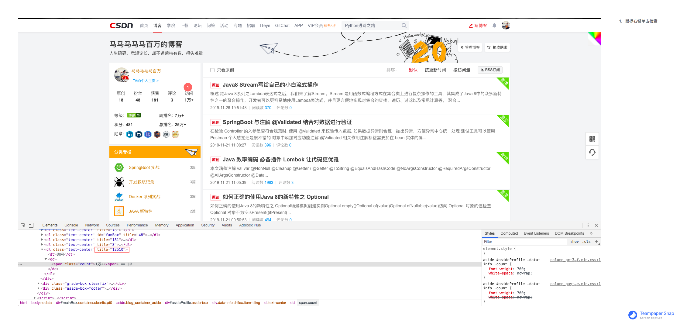Switch to the Console tab in DevTools
Viewport: 680px width, 324px height.
(71, 225)
